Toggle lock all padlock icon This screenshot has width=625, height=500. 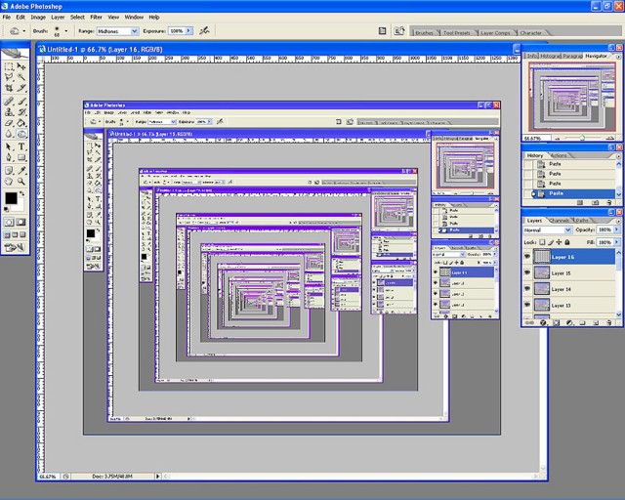point(567,242)
